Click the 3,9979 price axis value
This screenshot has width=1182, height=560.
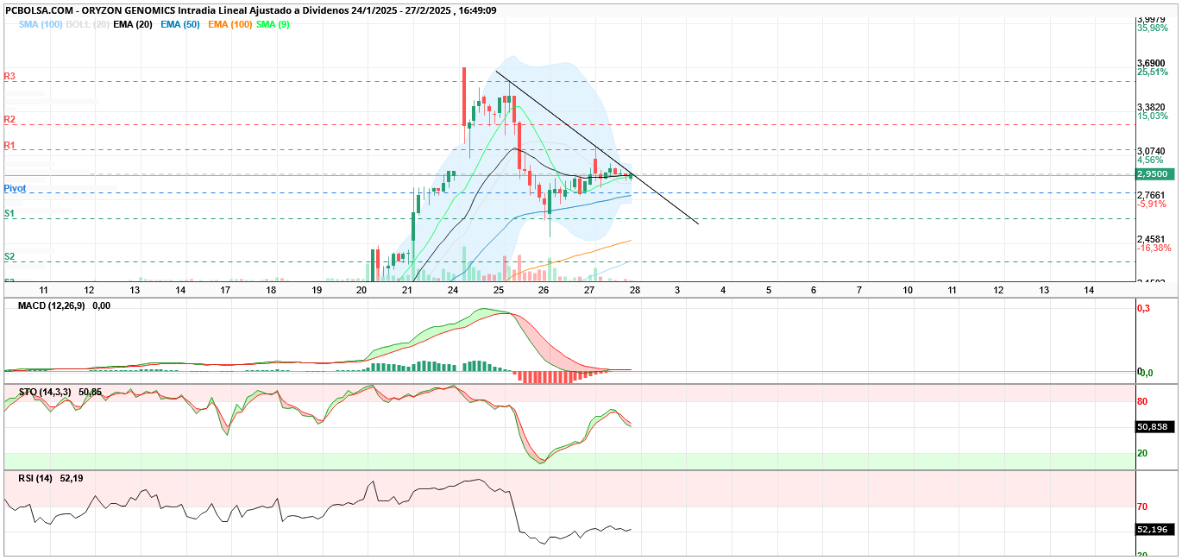click(1152, 19)
